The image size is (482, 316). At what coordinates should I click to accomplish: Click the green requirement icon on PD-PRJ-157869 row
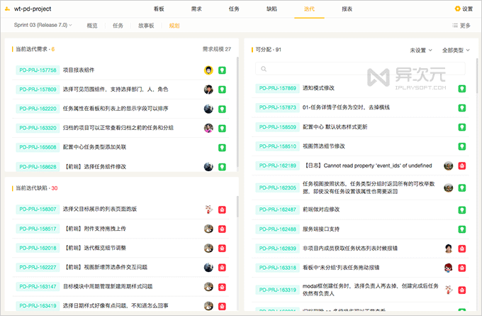pos(461,89)
